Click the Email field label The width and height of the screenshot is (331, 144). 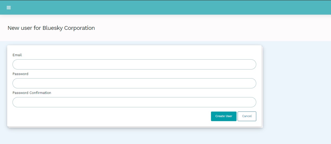[x=17, y=55]
